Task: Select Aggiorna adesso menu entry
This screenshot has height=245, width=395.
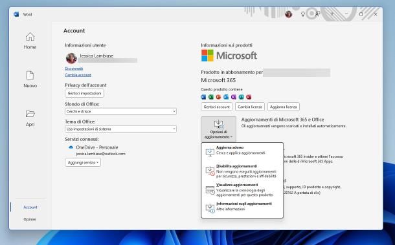Action: [242, 152]
